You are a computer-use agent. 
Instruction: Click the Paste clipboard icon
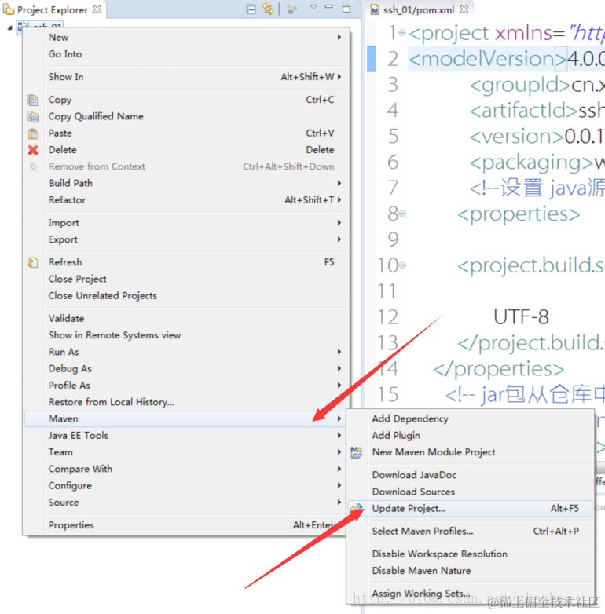(33, 133)
